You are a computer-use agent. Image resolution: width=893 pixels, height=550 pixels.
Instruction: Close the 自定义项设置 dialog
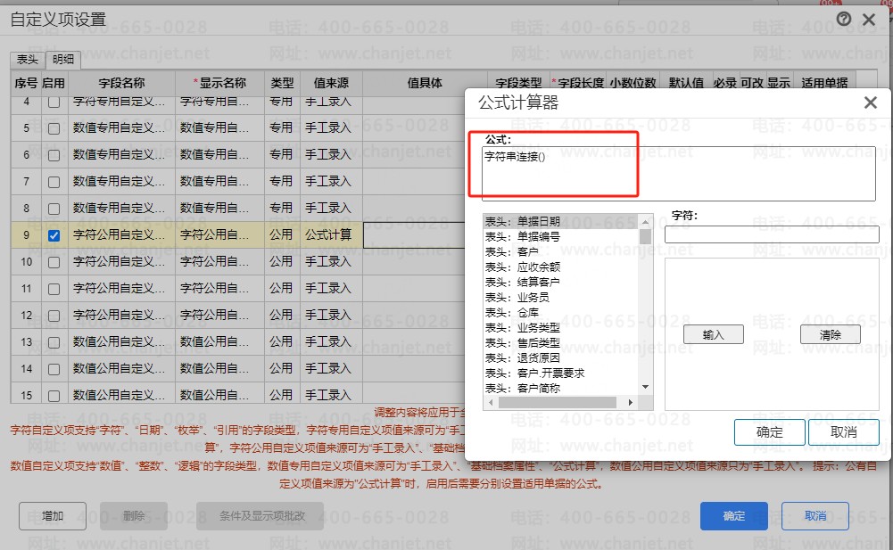click(x=869, y=20)
